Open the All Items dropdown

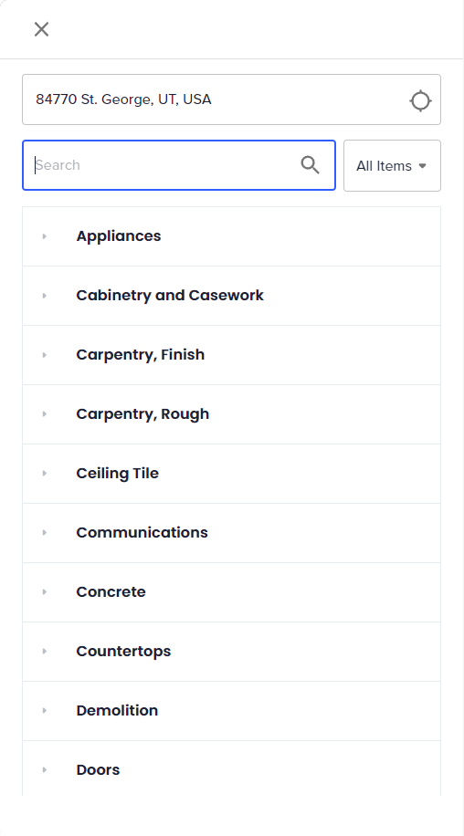(x=392, y=166)
